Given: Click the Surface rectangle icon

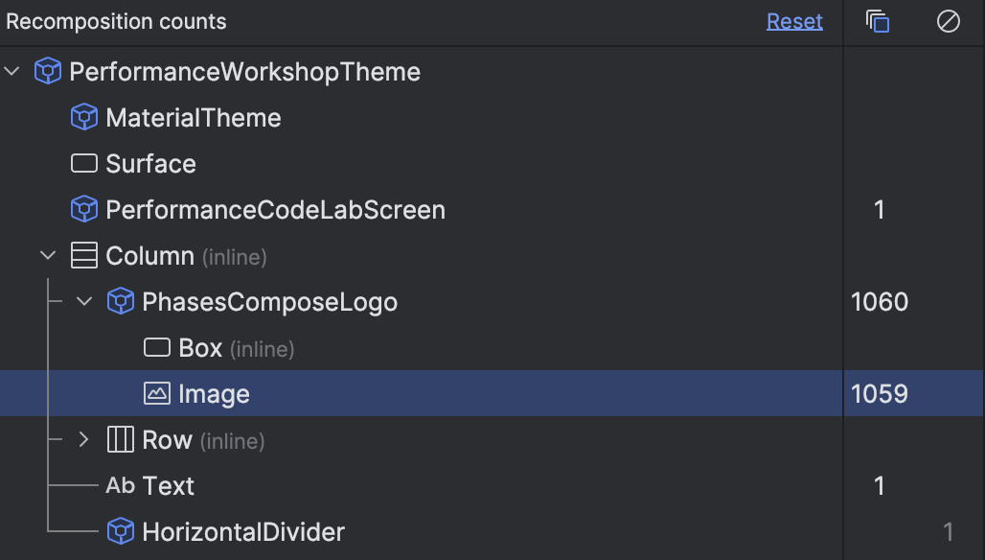Looking at the screenshot, I should [x=84, y=164].
